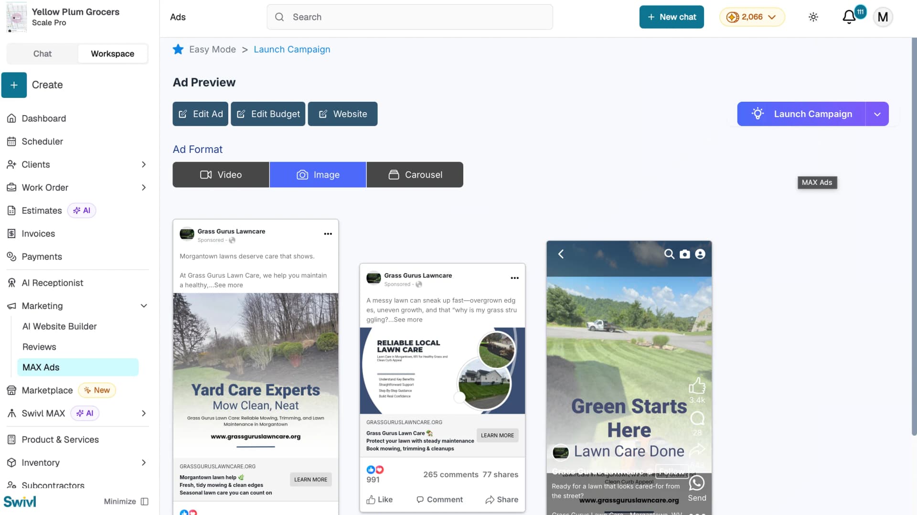917x515 pixels.
Task: Click the Edit Budget button
Action: coord(268,114)
